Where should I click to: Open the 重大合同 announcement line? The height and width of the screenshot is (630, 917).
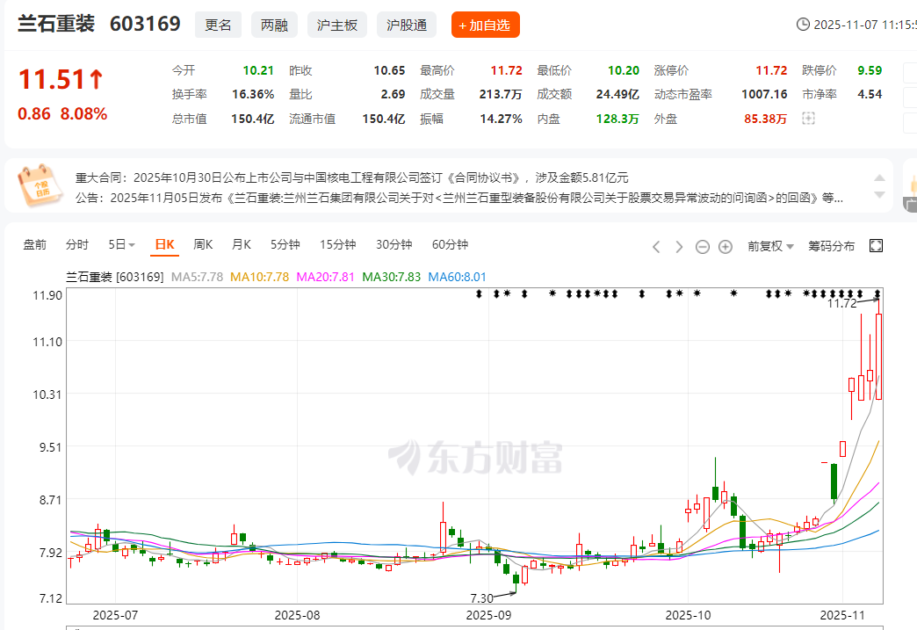coord(351,177)
